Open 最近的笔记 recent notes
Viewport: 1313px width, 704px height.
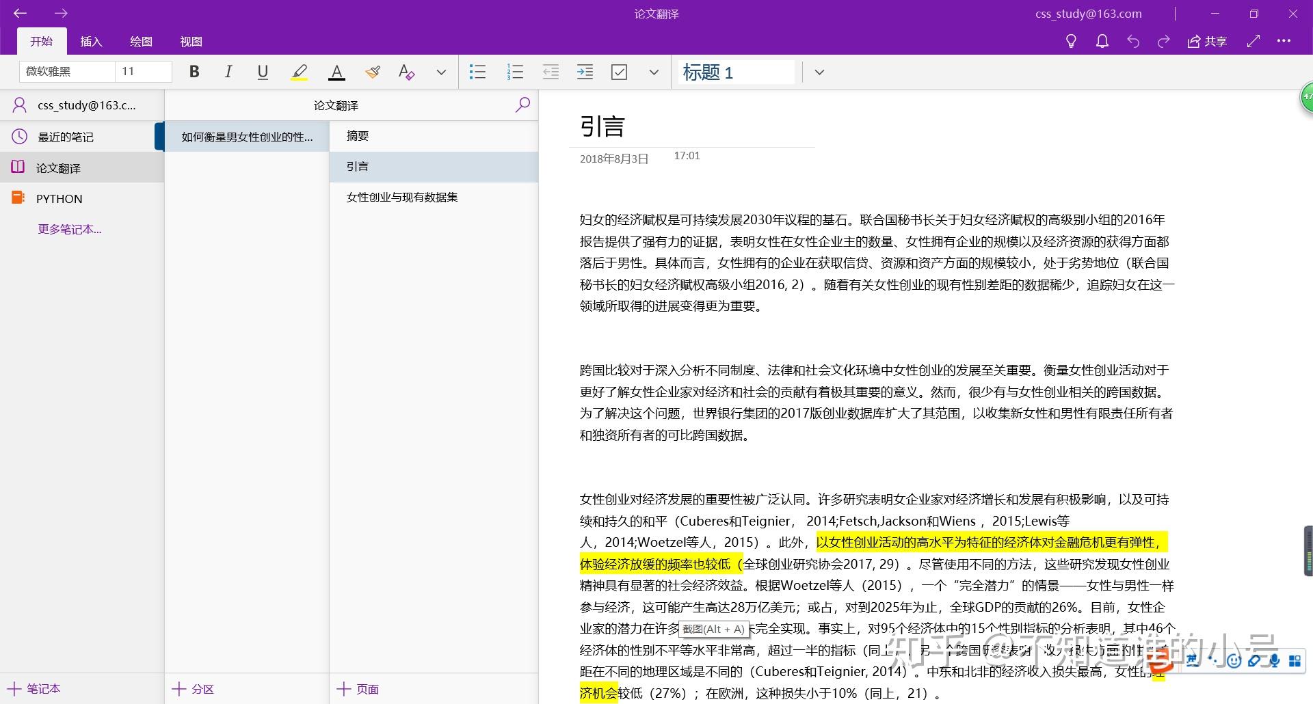tap(82, 137)
